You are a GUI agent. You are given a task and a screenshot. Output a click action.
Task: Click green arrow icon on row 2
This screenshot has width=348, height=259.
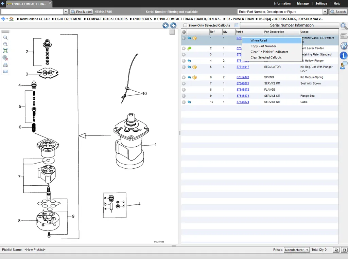[x=189, y=48]
